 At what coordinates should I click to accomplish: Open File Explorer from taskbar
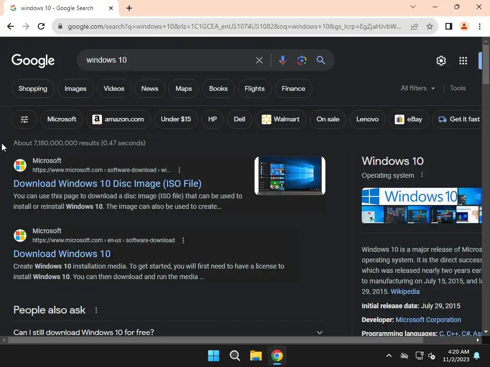256,356
